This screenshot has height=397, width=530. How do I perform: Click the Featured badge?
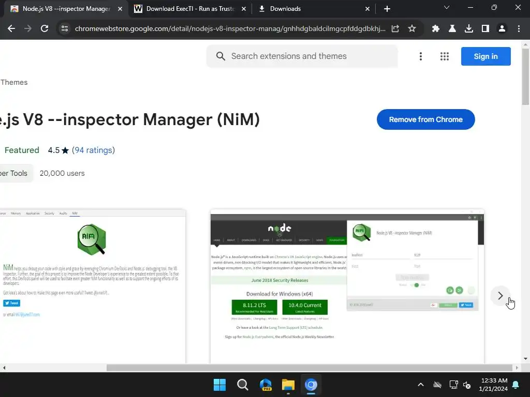coord(22,150)
